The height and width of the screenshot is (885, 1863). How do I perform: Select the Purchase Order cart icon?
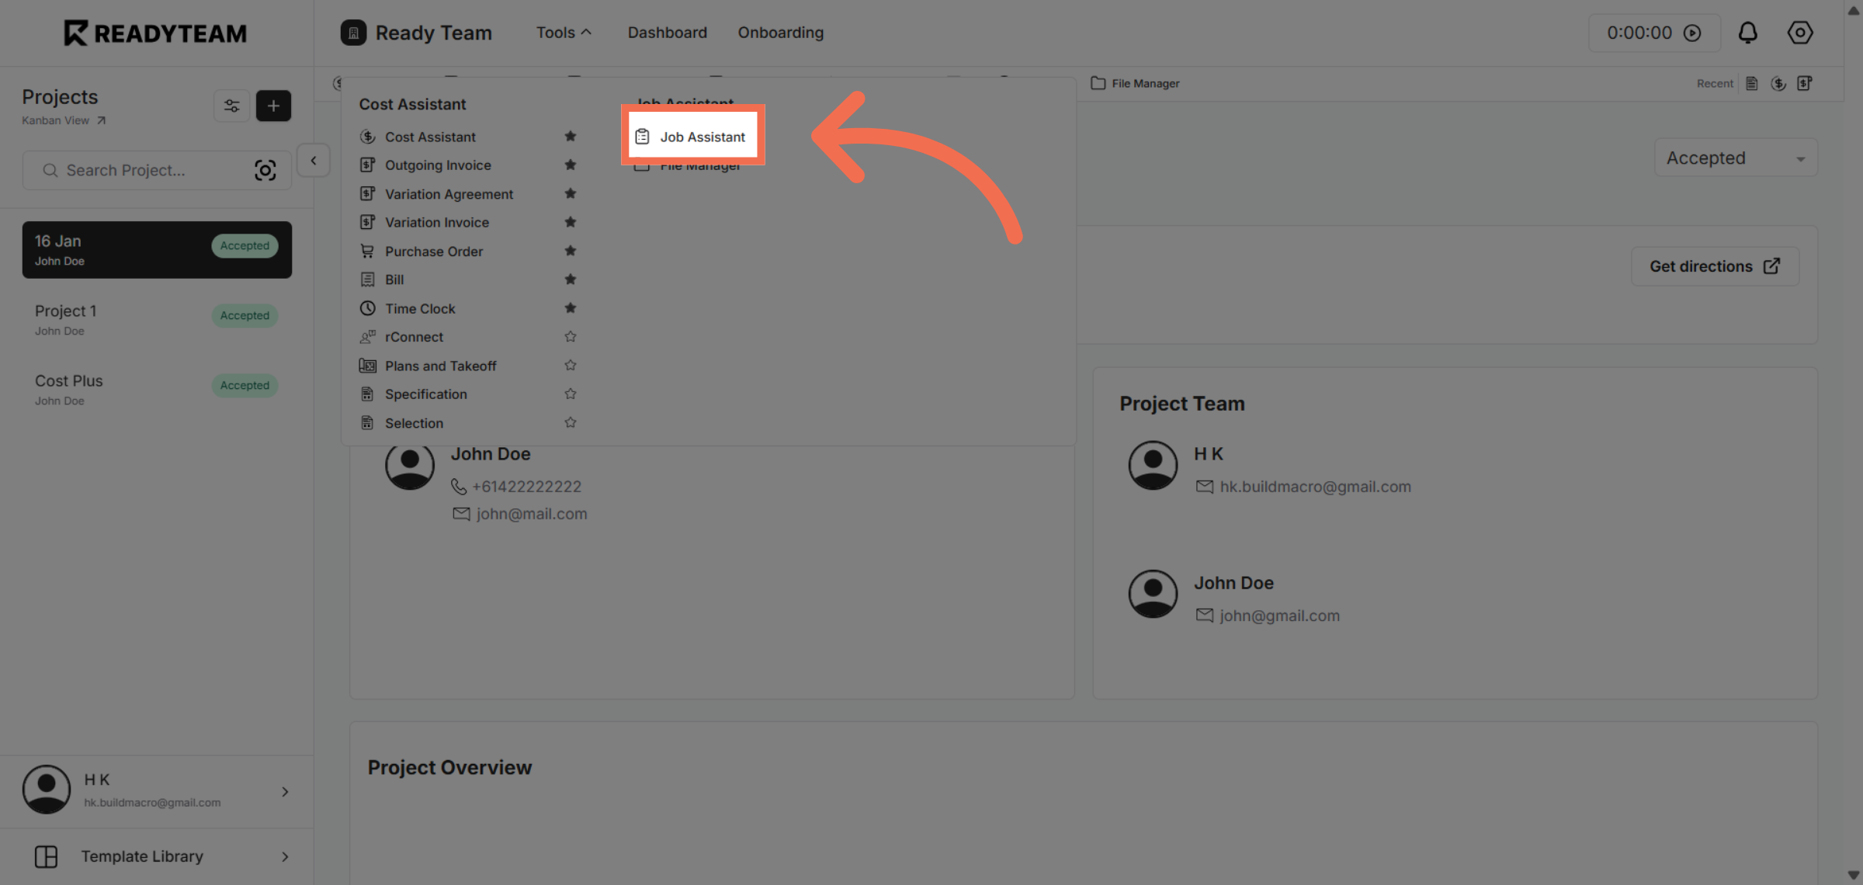click(x=367, y=251)
